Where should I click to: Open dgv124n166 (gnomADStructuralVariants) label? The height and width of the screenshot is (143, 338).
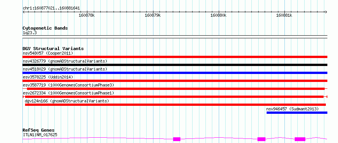(x=67, y=101)
